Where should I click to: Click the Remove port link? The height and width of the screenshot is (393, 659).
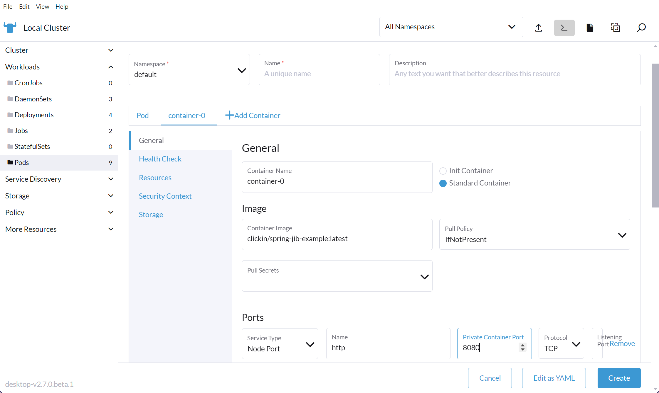pyautogui.click(x=622, y=343)
